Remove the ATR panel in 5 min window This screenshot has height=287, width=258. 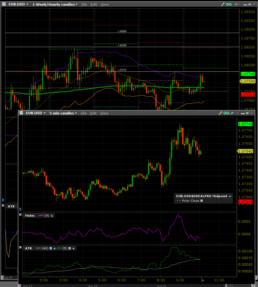[20, 247]
